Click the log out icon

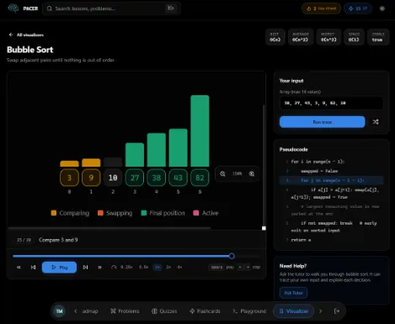pyautogui.click(x=337, y=311)
